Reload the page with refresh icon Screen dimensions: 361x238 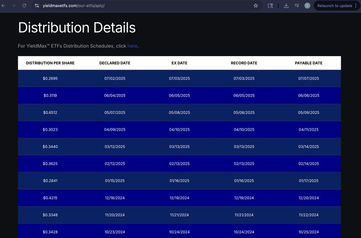tap(24, 5)
